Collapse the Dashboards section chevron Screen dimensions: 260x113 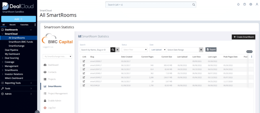click(x=31, y=30)
